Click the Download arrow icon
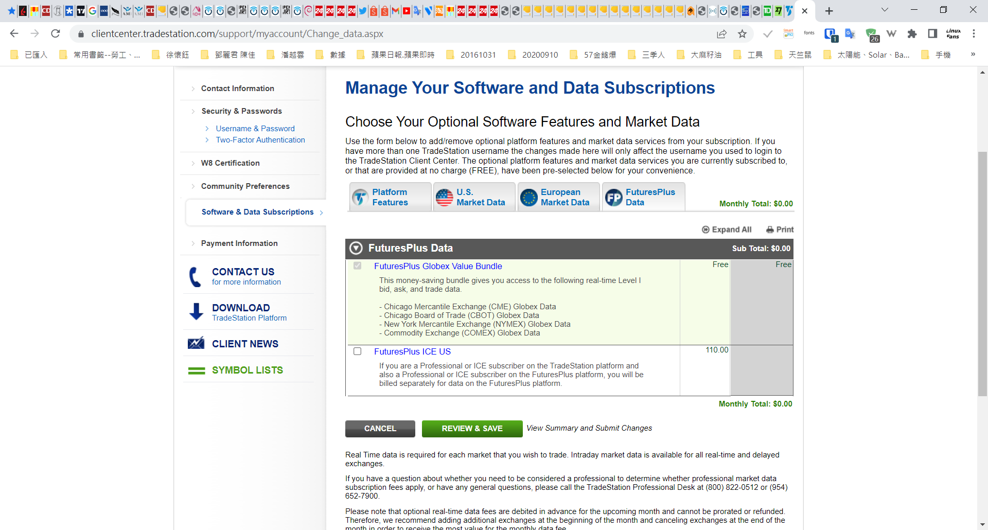 point(196,312)
